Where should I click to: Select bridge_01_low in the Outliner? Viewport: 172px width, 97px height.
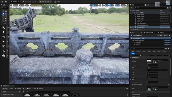[x=140, y=15]
